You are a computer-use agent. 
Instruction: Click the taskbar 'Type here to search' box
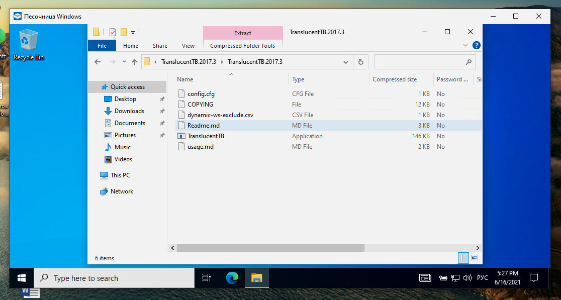pyautogui.click(x=114, y=278)
